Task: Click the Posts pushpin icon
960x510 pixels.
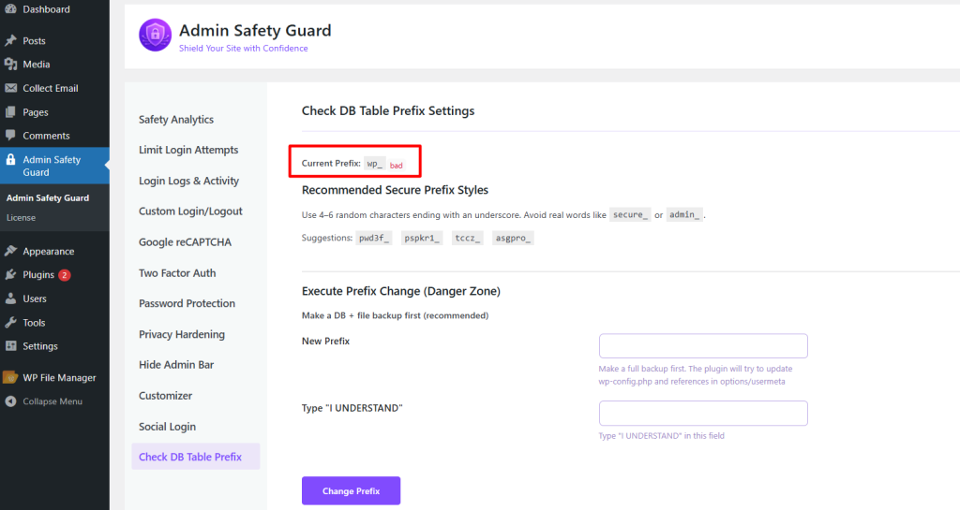Action: 10,41
